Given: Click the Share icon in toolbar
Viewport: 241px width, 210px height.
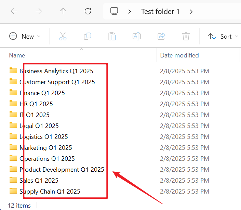Looking at the screenshot, I should (x=161, y=36).
